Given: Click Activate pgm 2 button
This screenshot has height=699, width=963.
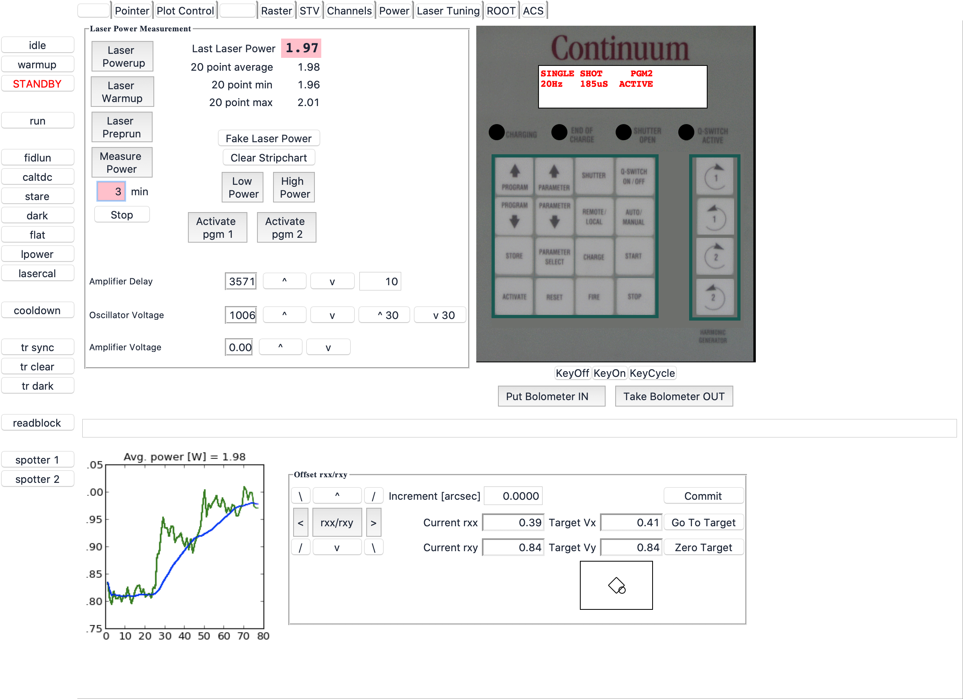Looking at the screenshot, I should [287, 228].
